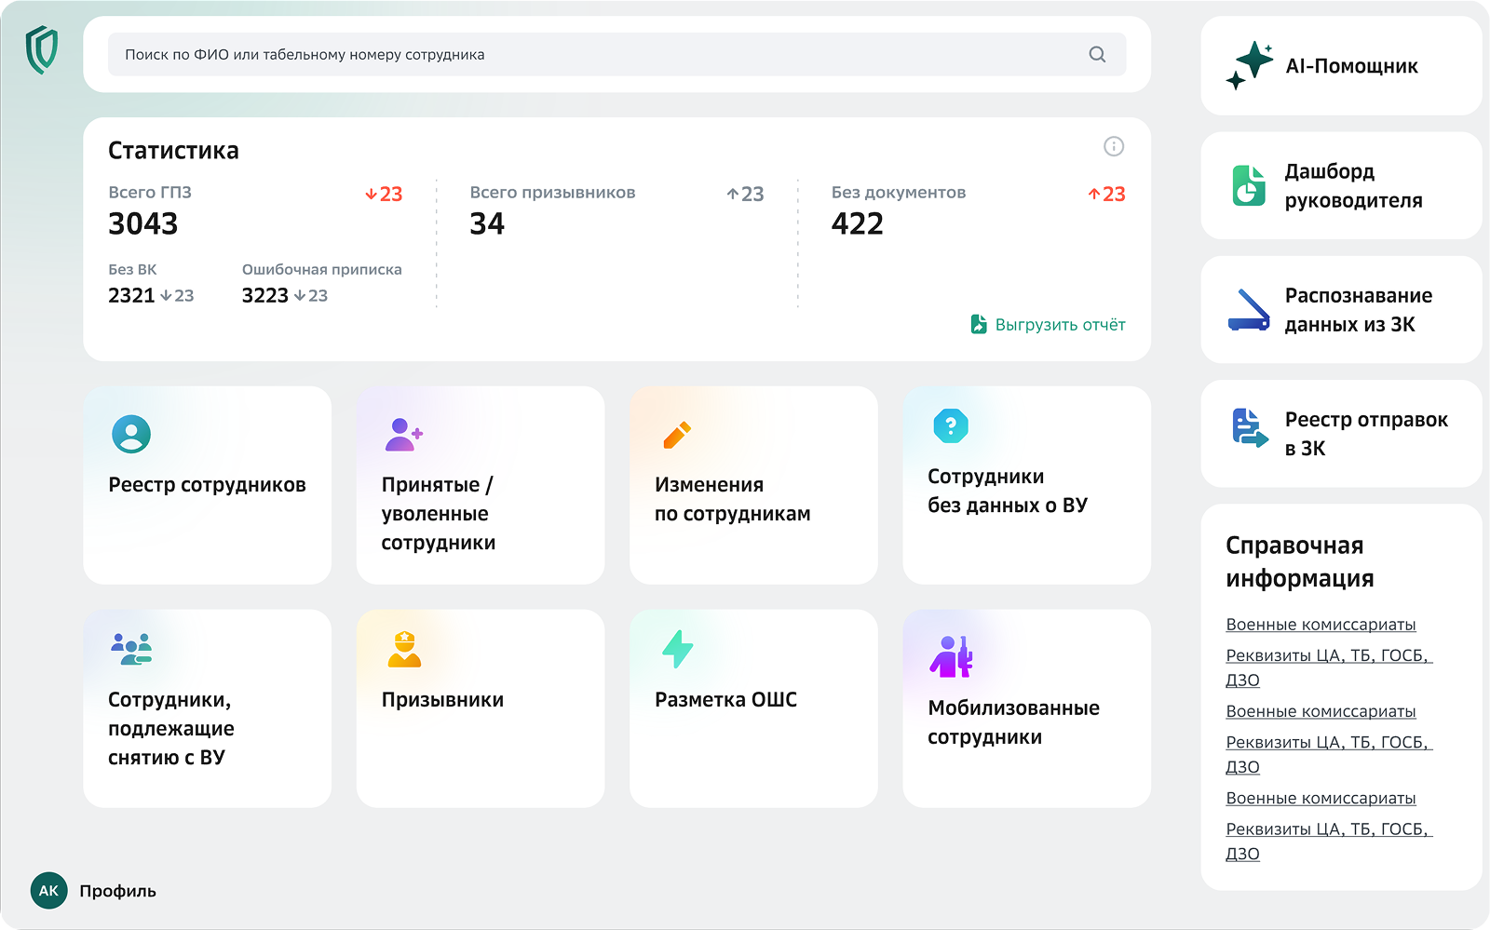Open first Военные комиссариаты link

tap(1320, 625)
